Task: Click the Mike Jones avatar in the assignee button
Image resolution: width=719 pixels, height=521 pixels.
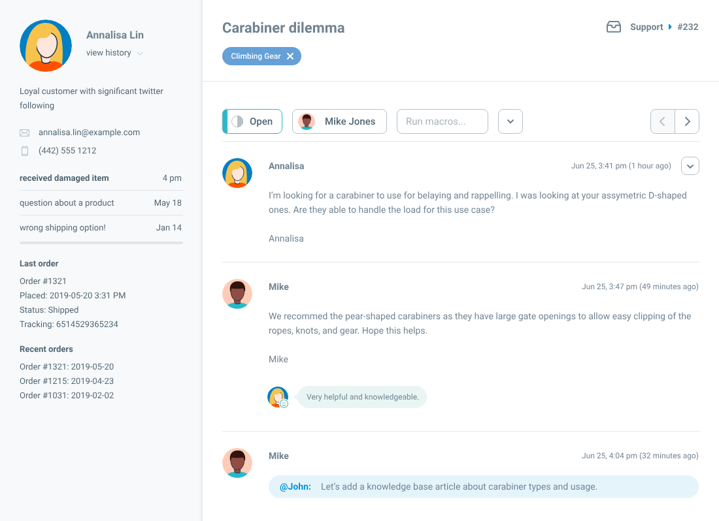Action: [306, 121]
